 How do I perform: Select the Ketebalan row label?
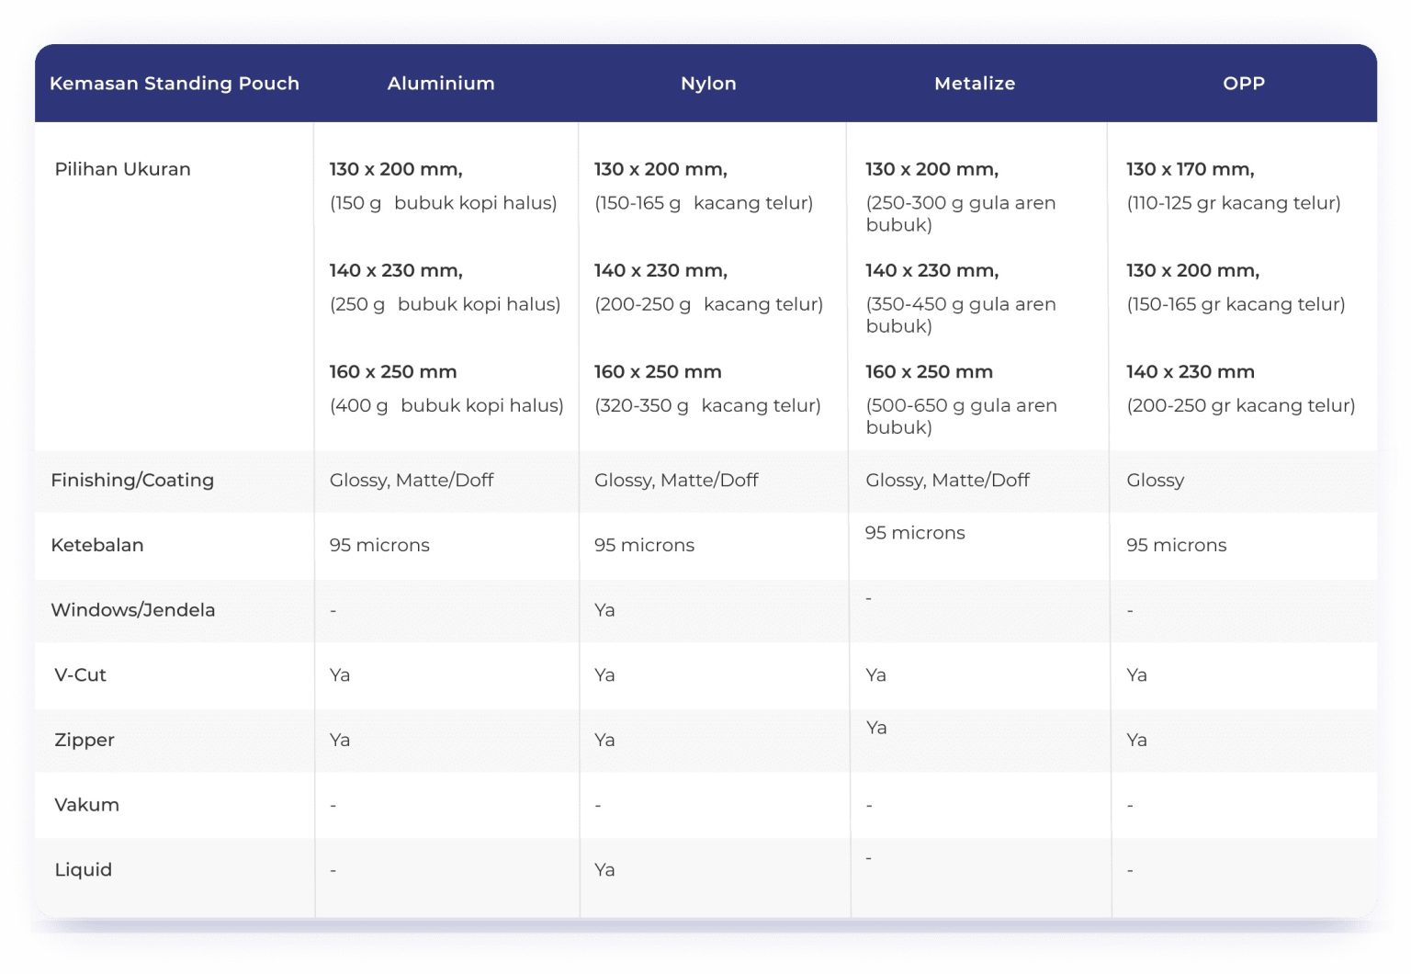pyautogui.click(x=97, y=545)
